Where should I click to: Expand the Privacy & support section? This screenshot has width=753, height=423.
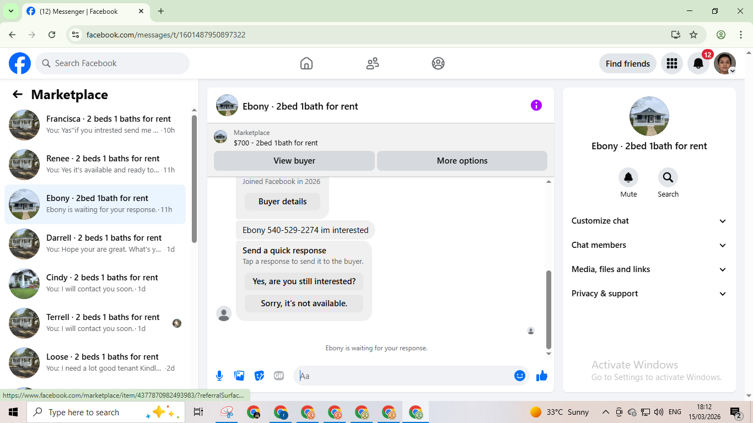[649, 294]
